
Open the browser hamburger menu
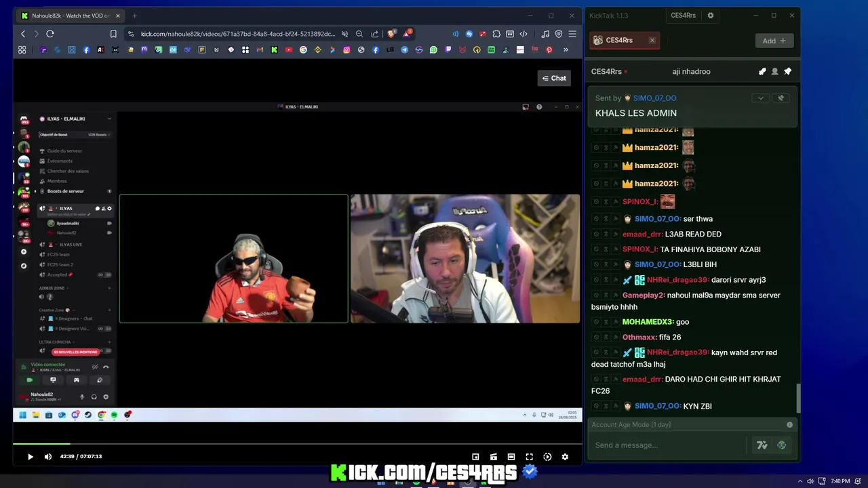coord(572,34)
